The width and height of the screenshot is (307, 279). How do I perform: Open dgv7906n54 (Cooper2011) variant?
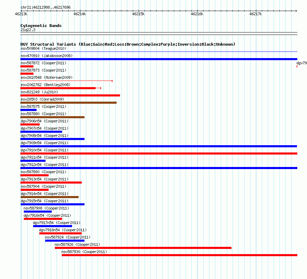coord(44,121)
